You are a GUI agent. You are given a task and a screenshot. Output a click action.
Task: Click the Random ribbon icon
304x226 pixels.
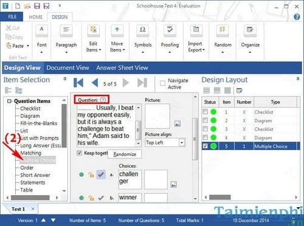223,31
